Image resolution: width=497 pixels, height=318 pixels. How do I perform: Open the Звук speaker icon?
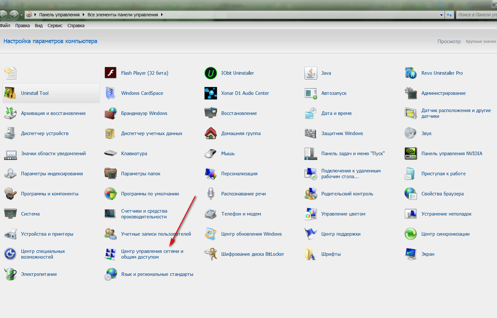(x=411, y=133)
